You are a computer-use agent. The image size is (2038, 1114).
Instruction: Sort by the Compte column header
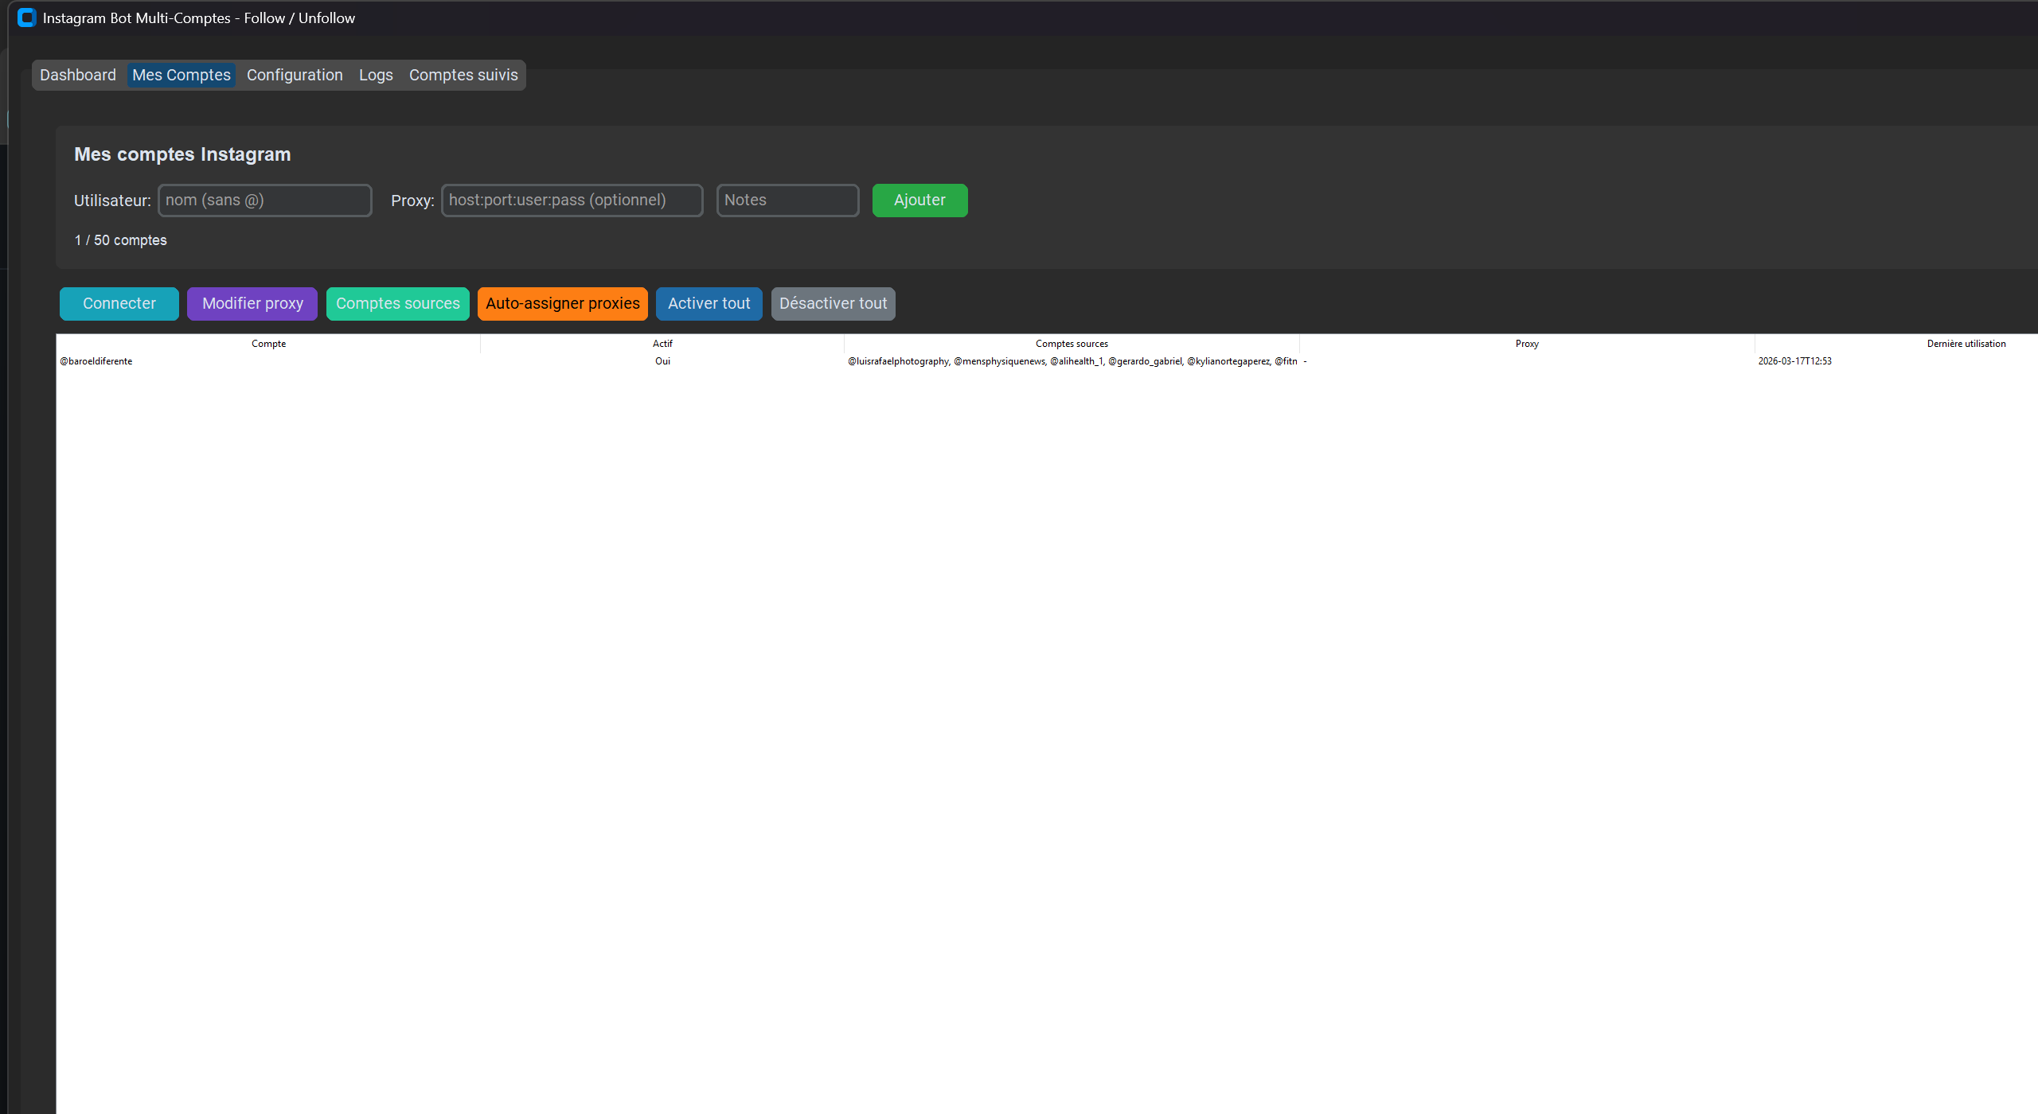click(x=268, y=344)
